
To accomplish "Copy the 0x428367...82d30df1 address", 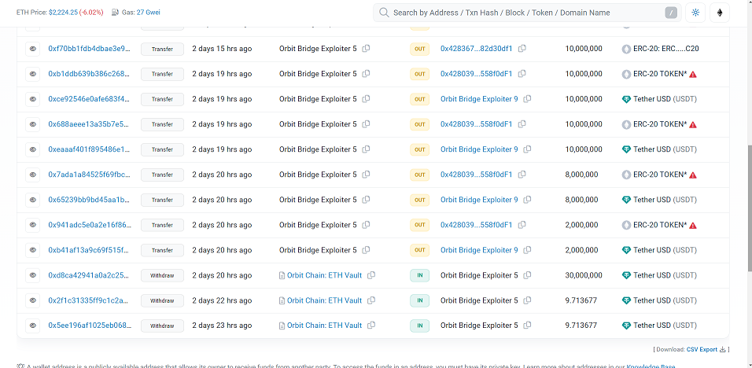I will point(522,49).
